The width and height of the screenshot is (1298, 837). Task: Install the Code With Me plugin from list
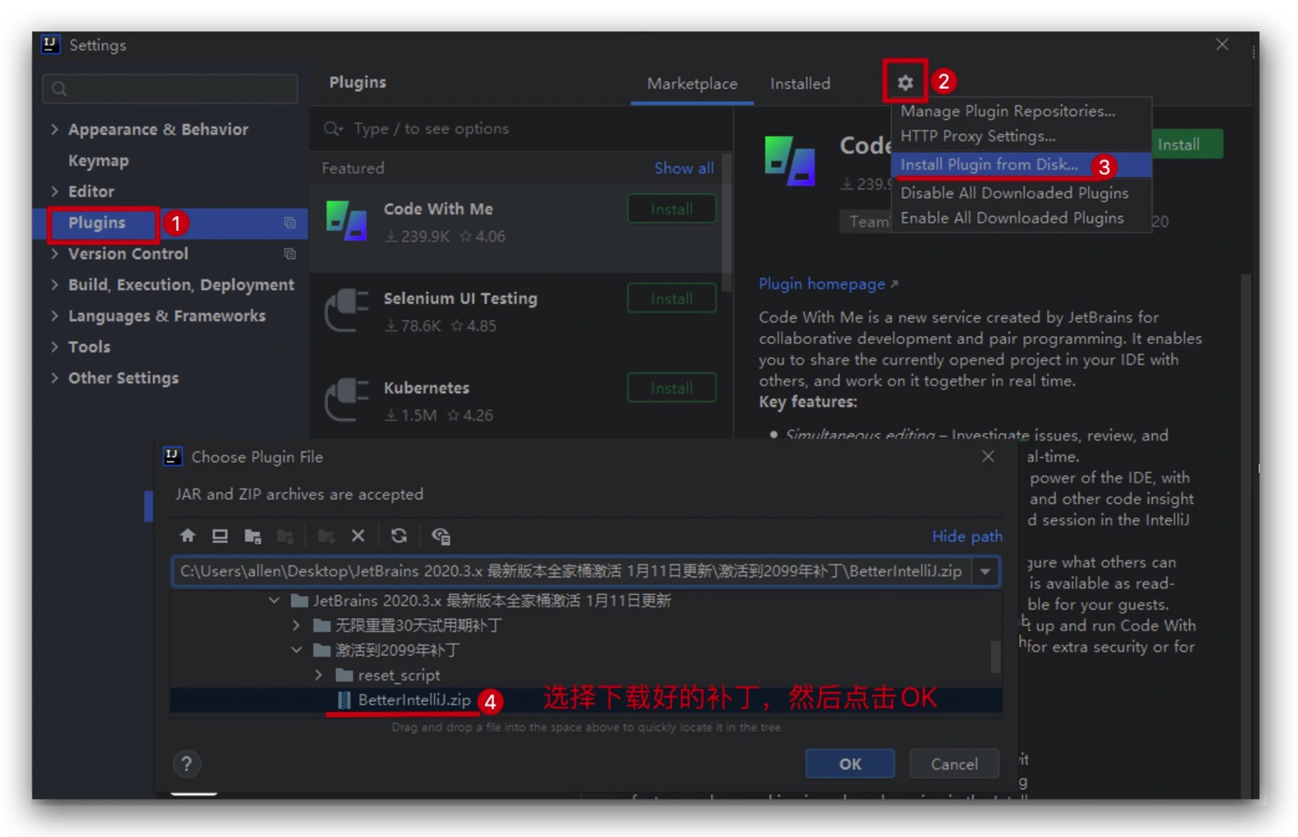point(672,209)
